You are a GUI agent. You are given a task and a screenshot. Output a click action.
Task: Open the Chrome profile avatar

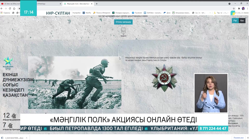pyautogui.click(x=243, y=8)
